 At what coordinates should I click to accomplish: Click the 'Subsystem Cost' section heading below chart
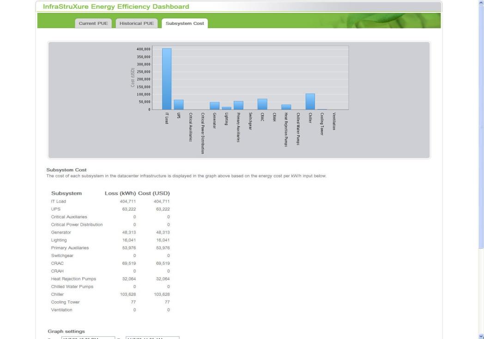pyautogui.click(x=67, y=169)
